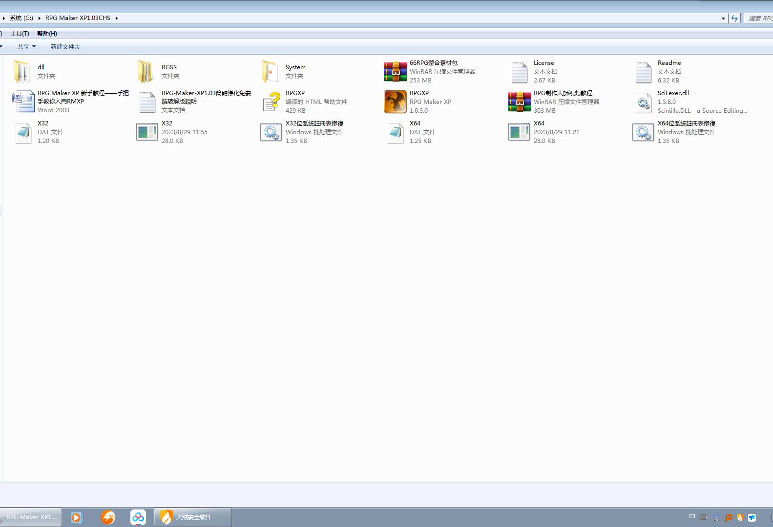Select the RPGXP RPG Maker XP application icon

(x=395, y=102)
